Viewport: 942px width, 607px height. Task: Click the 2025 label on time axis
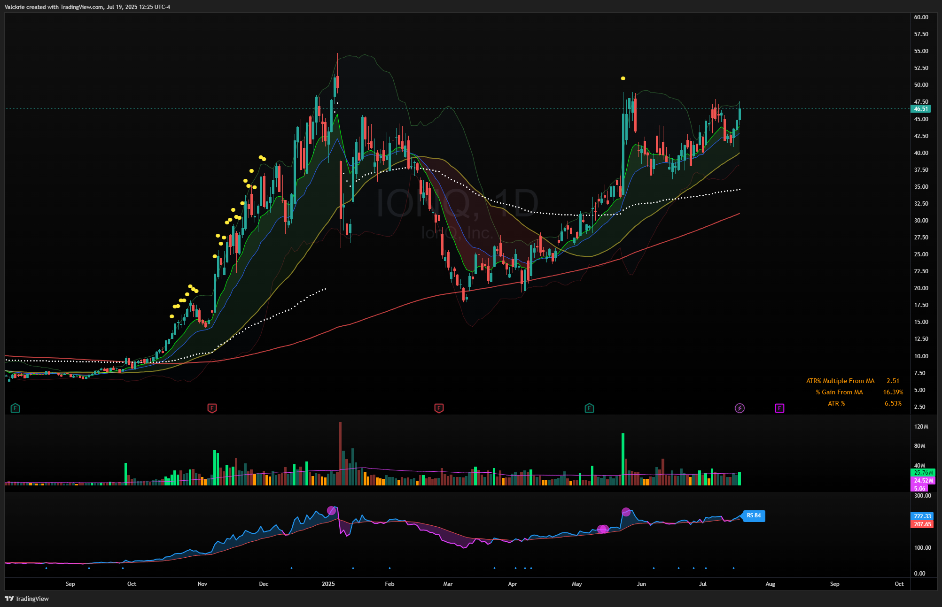[328, 584]
